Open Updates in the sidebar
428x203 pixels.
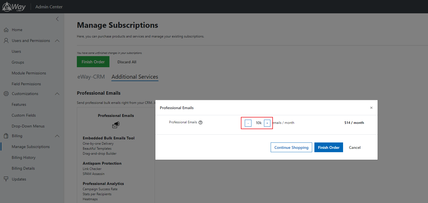[19, 179]
